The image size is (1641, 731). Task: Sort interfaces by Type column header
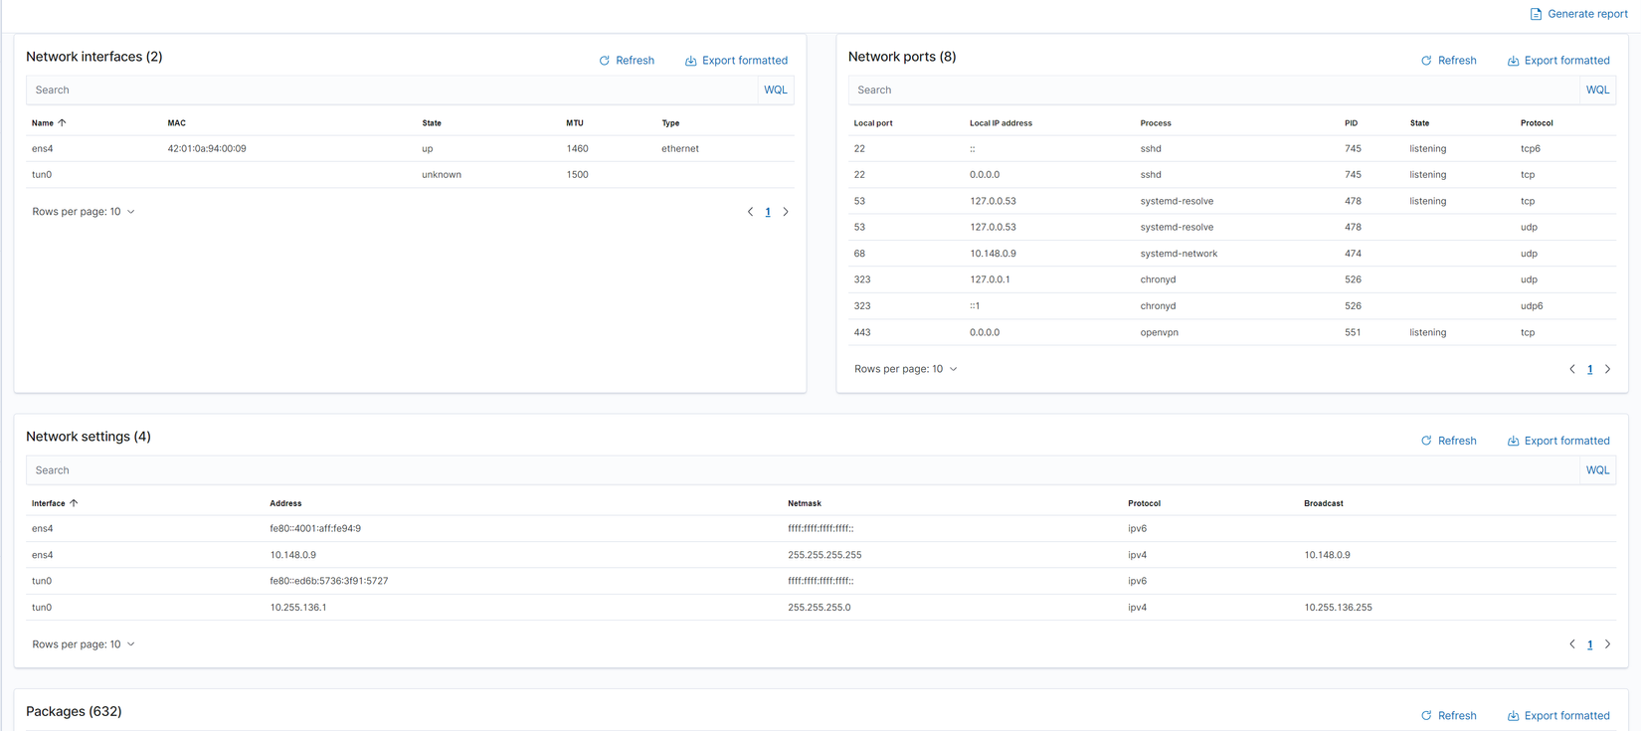[670, 123]
